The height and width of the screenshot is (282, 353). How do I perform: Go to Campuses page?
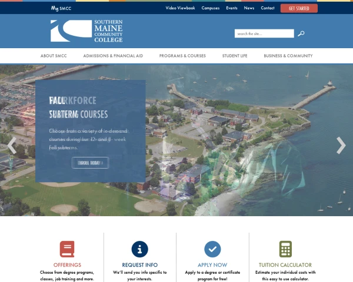point(211,8)
